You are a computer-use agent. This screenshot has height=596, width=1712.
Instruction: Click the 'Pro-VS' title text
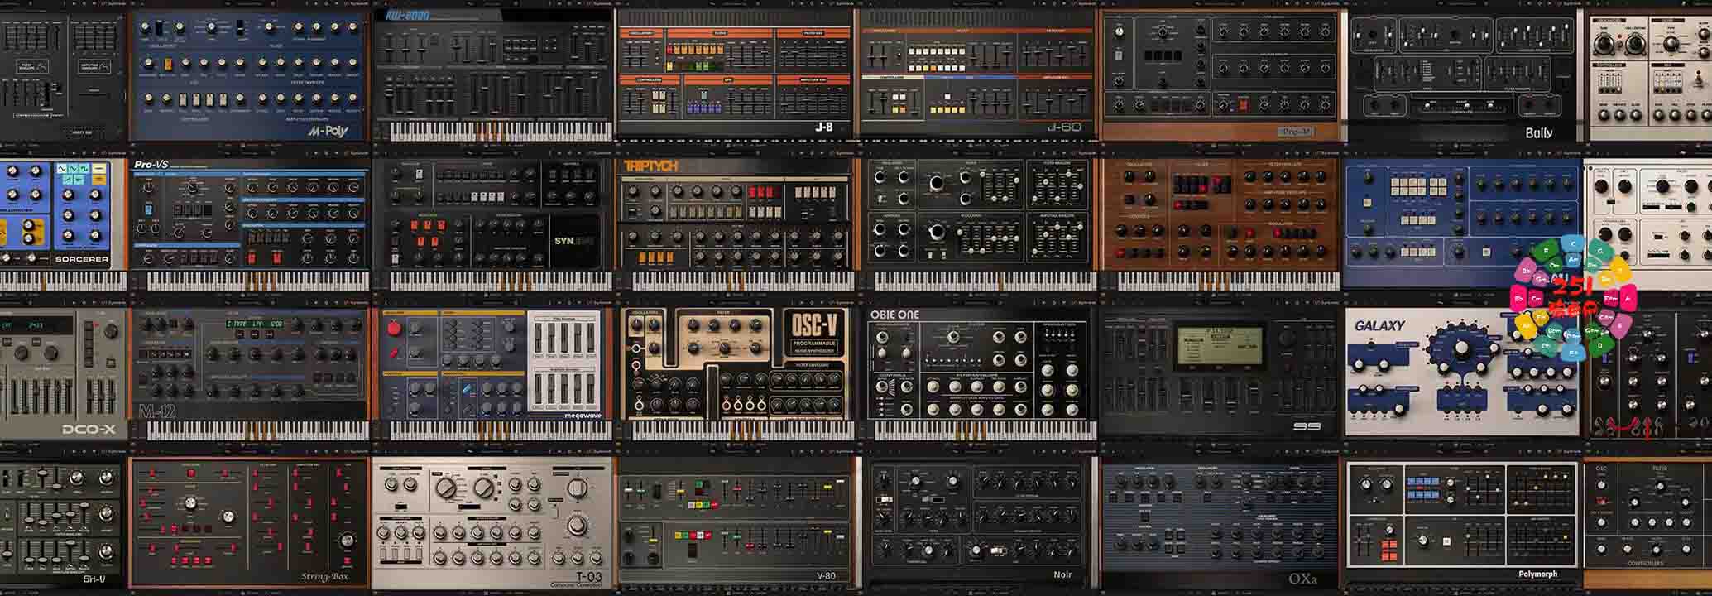coord(151,164)
